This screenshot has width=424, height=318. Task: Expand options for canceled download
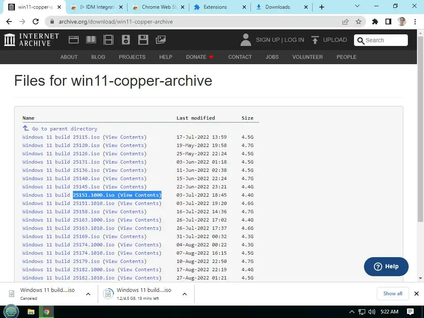coord(88,294)
